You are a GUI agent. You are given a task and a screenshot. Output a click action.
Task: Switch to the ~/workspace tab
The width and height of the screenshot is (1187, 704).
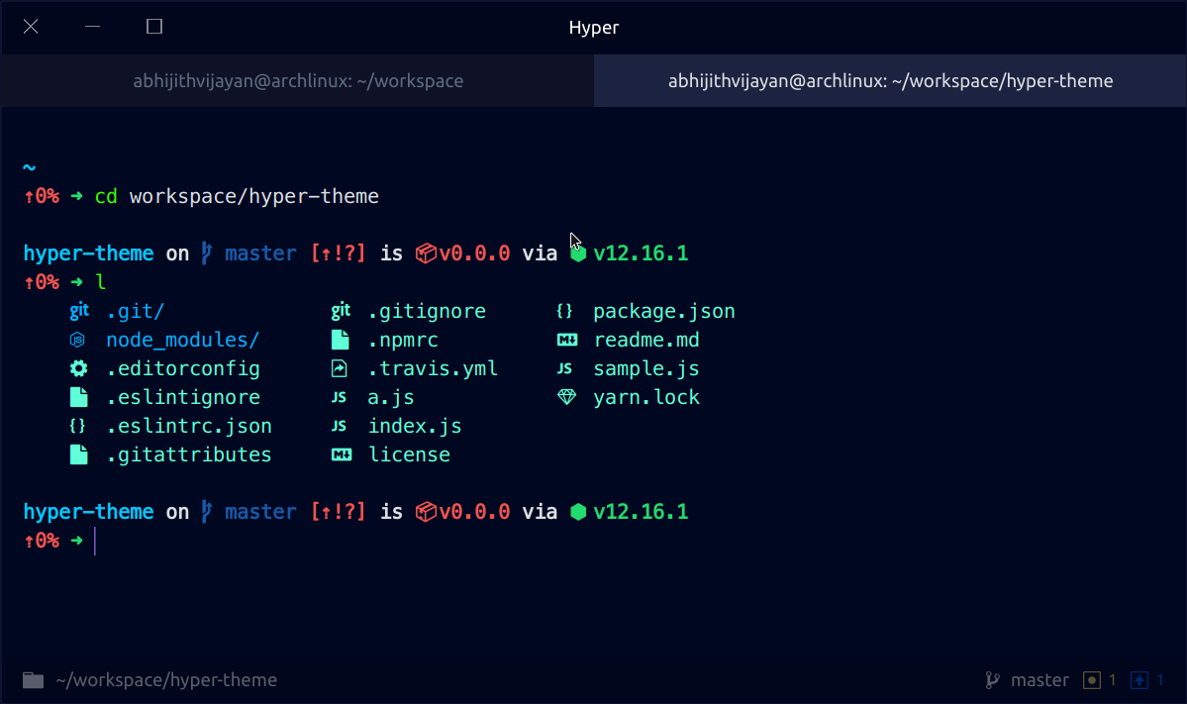click(298, 81)
